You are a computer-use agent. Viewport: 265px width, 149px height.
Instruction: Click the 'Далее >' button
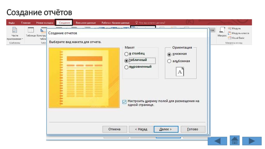pyautogui.click(x=166, y=129)
